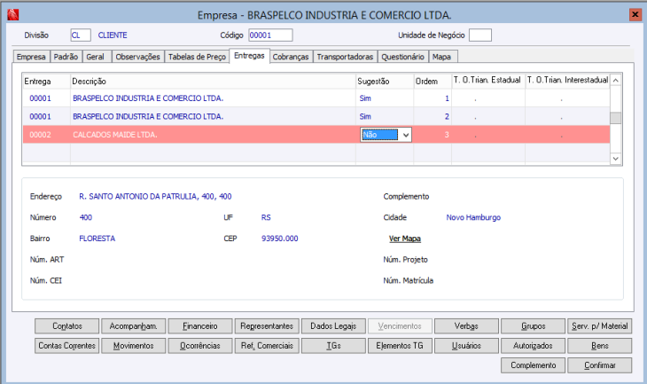Screen dimensions: 647x384
Task: Open the Representantes button
Action: pos(267,326)
